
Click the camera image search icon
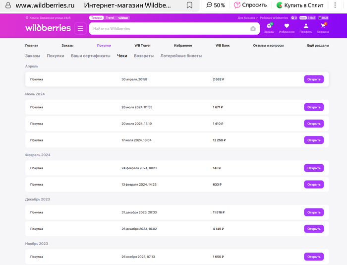point(253,29)
